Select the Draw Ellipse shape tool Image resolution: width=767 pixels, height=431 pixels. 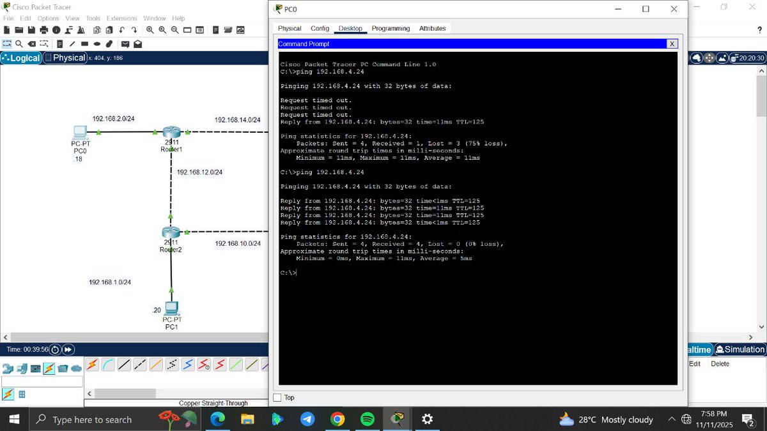click(x=97, y=43)
